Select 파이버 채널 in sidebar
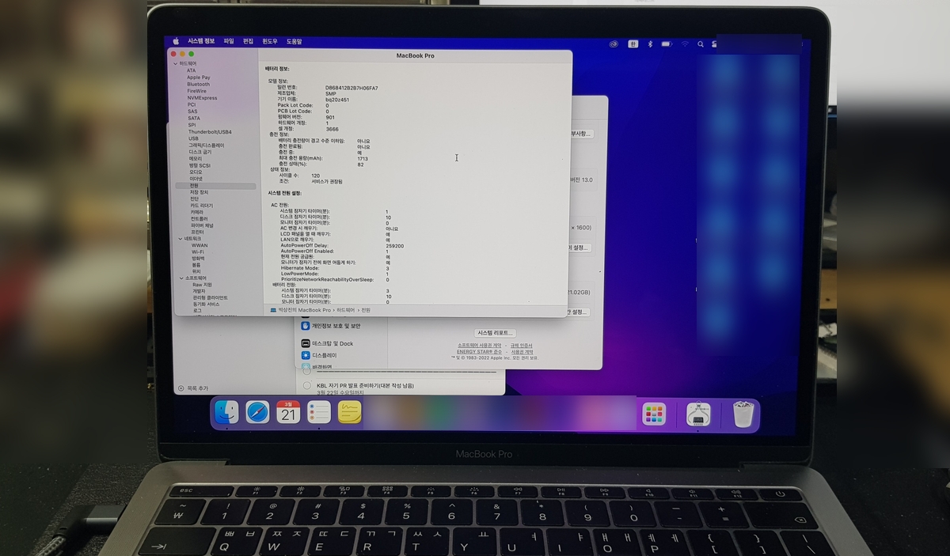Image resolution: width=950 pixels, height=556 pixels. coord(202,225)
